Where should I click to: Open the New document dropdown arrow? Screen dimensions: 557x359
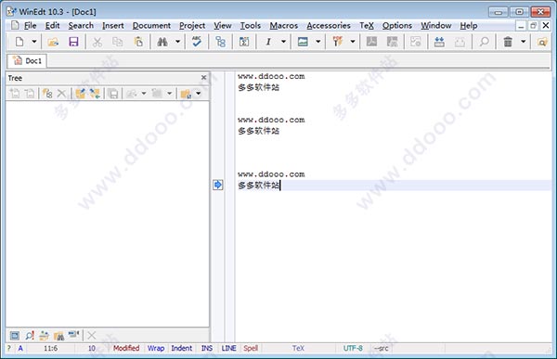pos(34,42)
